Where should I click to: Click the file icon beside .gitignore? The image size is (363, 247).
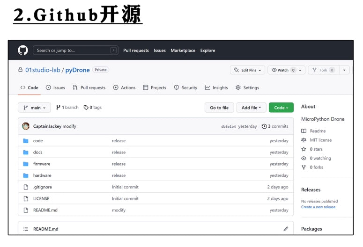point(26,187)
